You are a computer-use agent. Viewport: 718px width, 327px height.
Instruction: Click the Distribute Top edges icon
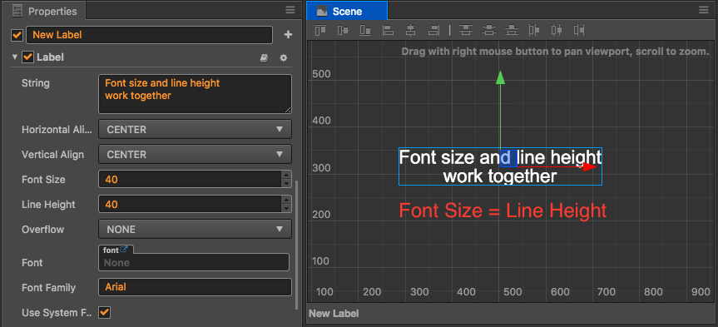coord(466,30)
